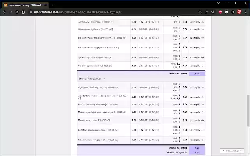Close the 'moje oceny - USOSweb' tab
250x156 pixels.
[45, 5]
